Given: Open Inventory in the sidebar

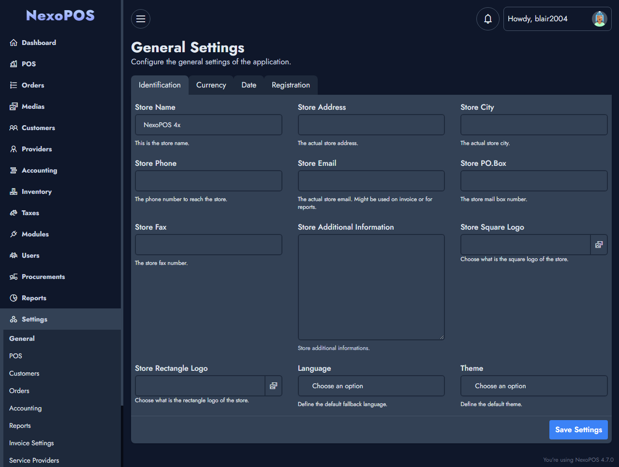Looking at the screenshot, I should click(x=60, y=191).
